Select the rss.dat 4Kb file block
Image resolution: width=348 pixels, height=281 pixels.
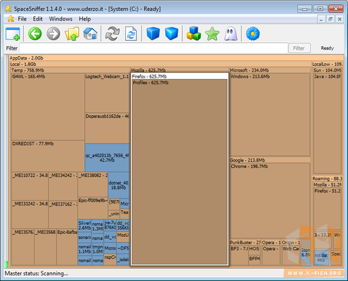point(321,258)
